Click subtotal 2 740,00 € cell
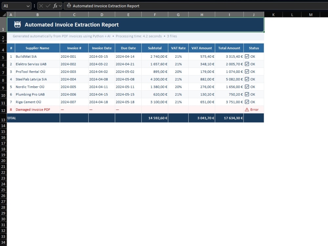The image size is (328, 246). (155, 56)
